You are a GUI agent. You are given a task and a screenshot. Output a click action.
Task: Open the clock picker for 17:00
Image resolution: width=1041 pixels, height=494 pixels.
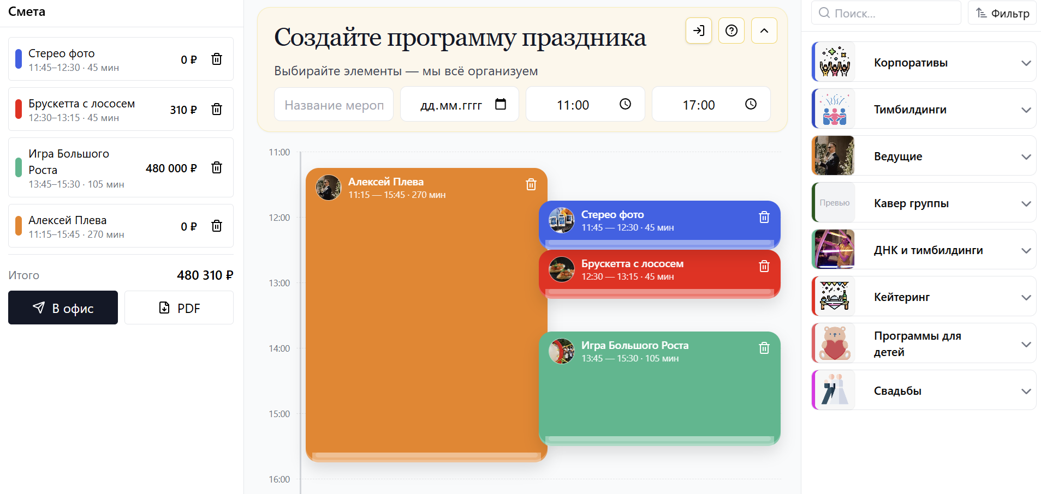tap(751, 104)
